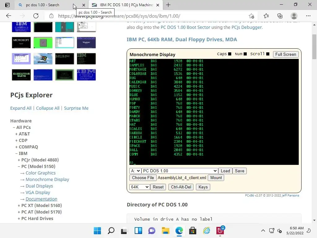Open Task View on the taskbar
This screenshot has height=238, width=317.
[124, 231]
